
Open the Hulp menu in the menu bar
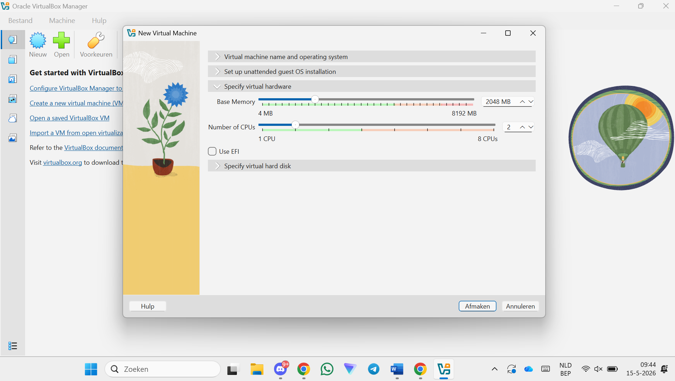coord(99,20)
